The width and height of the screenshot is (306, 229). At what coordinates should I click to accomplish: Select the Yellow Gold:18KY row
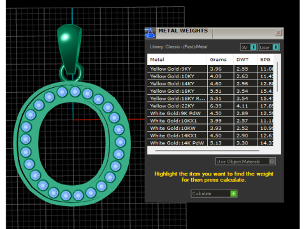click(210, 91)
